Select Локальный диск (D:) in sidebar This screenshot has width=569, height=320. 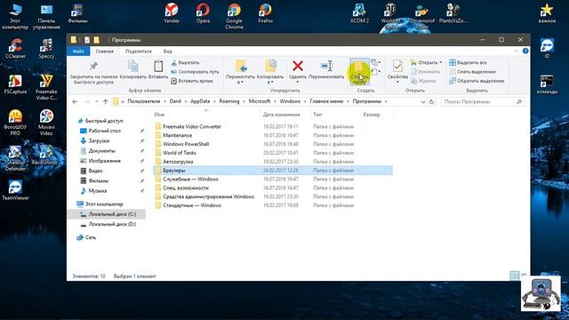tap(112, 224)
